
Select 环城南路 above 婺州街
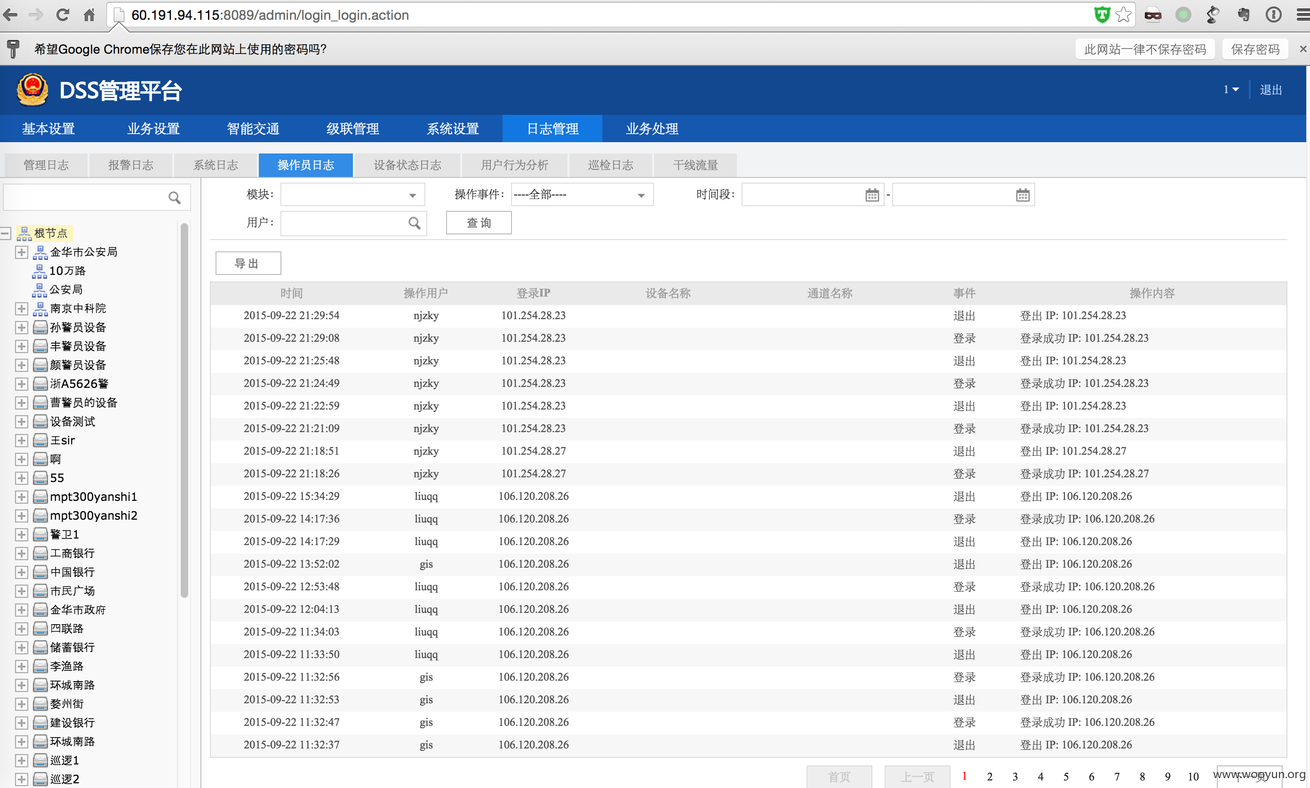[x=72, y=685]
